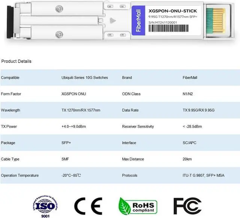Screen dimensions: 240x218
Task: Click the bottom screw on the module
Action: click(x=59, y=35)
